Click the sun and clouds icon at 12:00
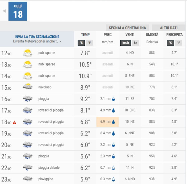The image size is (187, 184). point(28,53)
